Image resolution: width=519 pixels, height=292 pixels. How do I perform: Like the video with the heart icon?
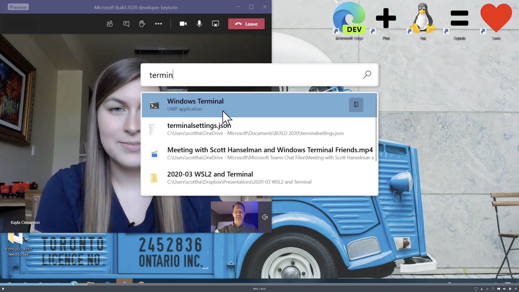(476, 289)
